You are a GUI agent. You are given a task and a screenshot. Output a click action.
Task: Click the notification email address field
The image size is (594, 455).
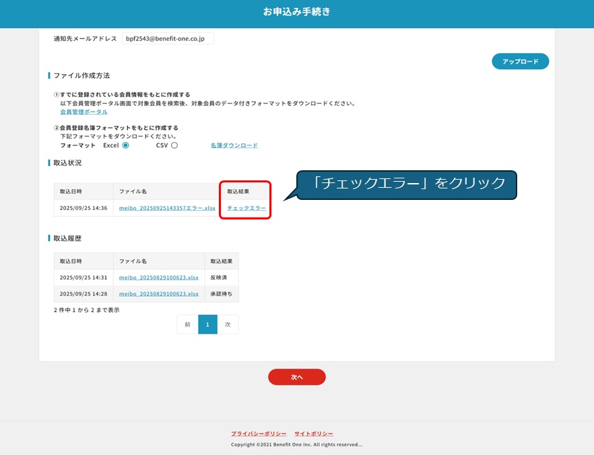point(168,39)
